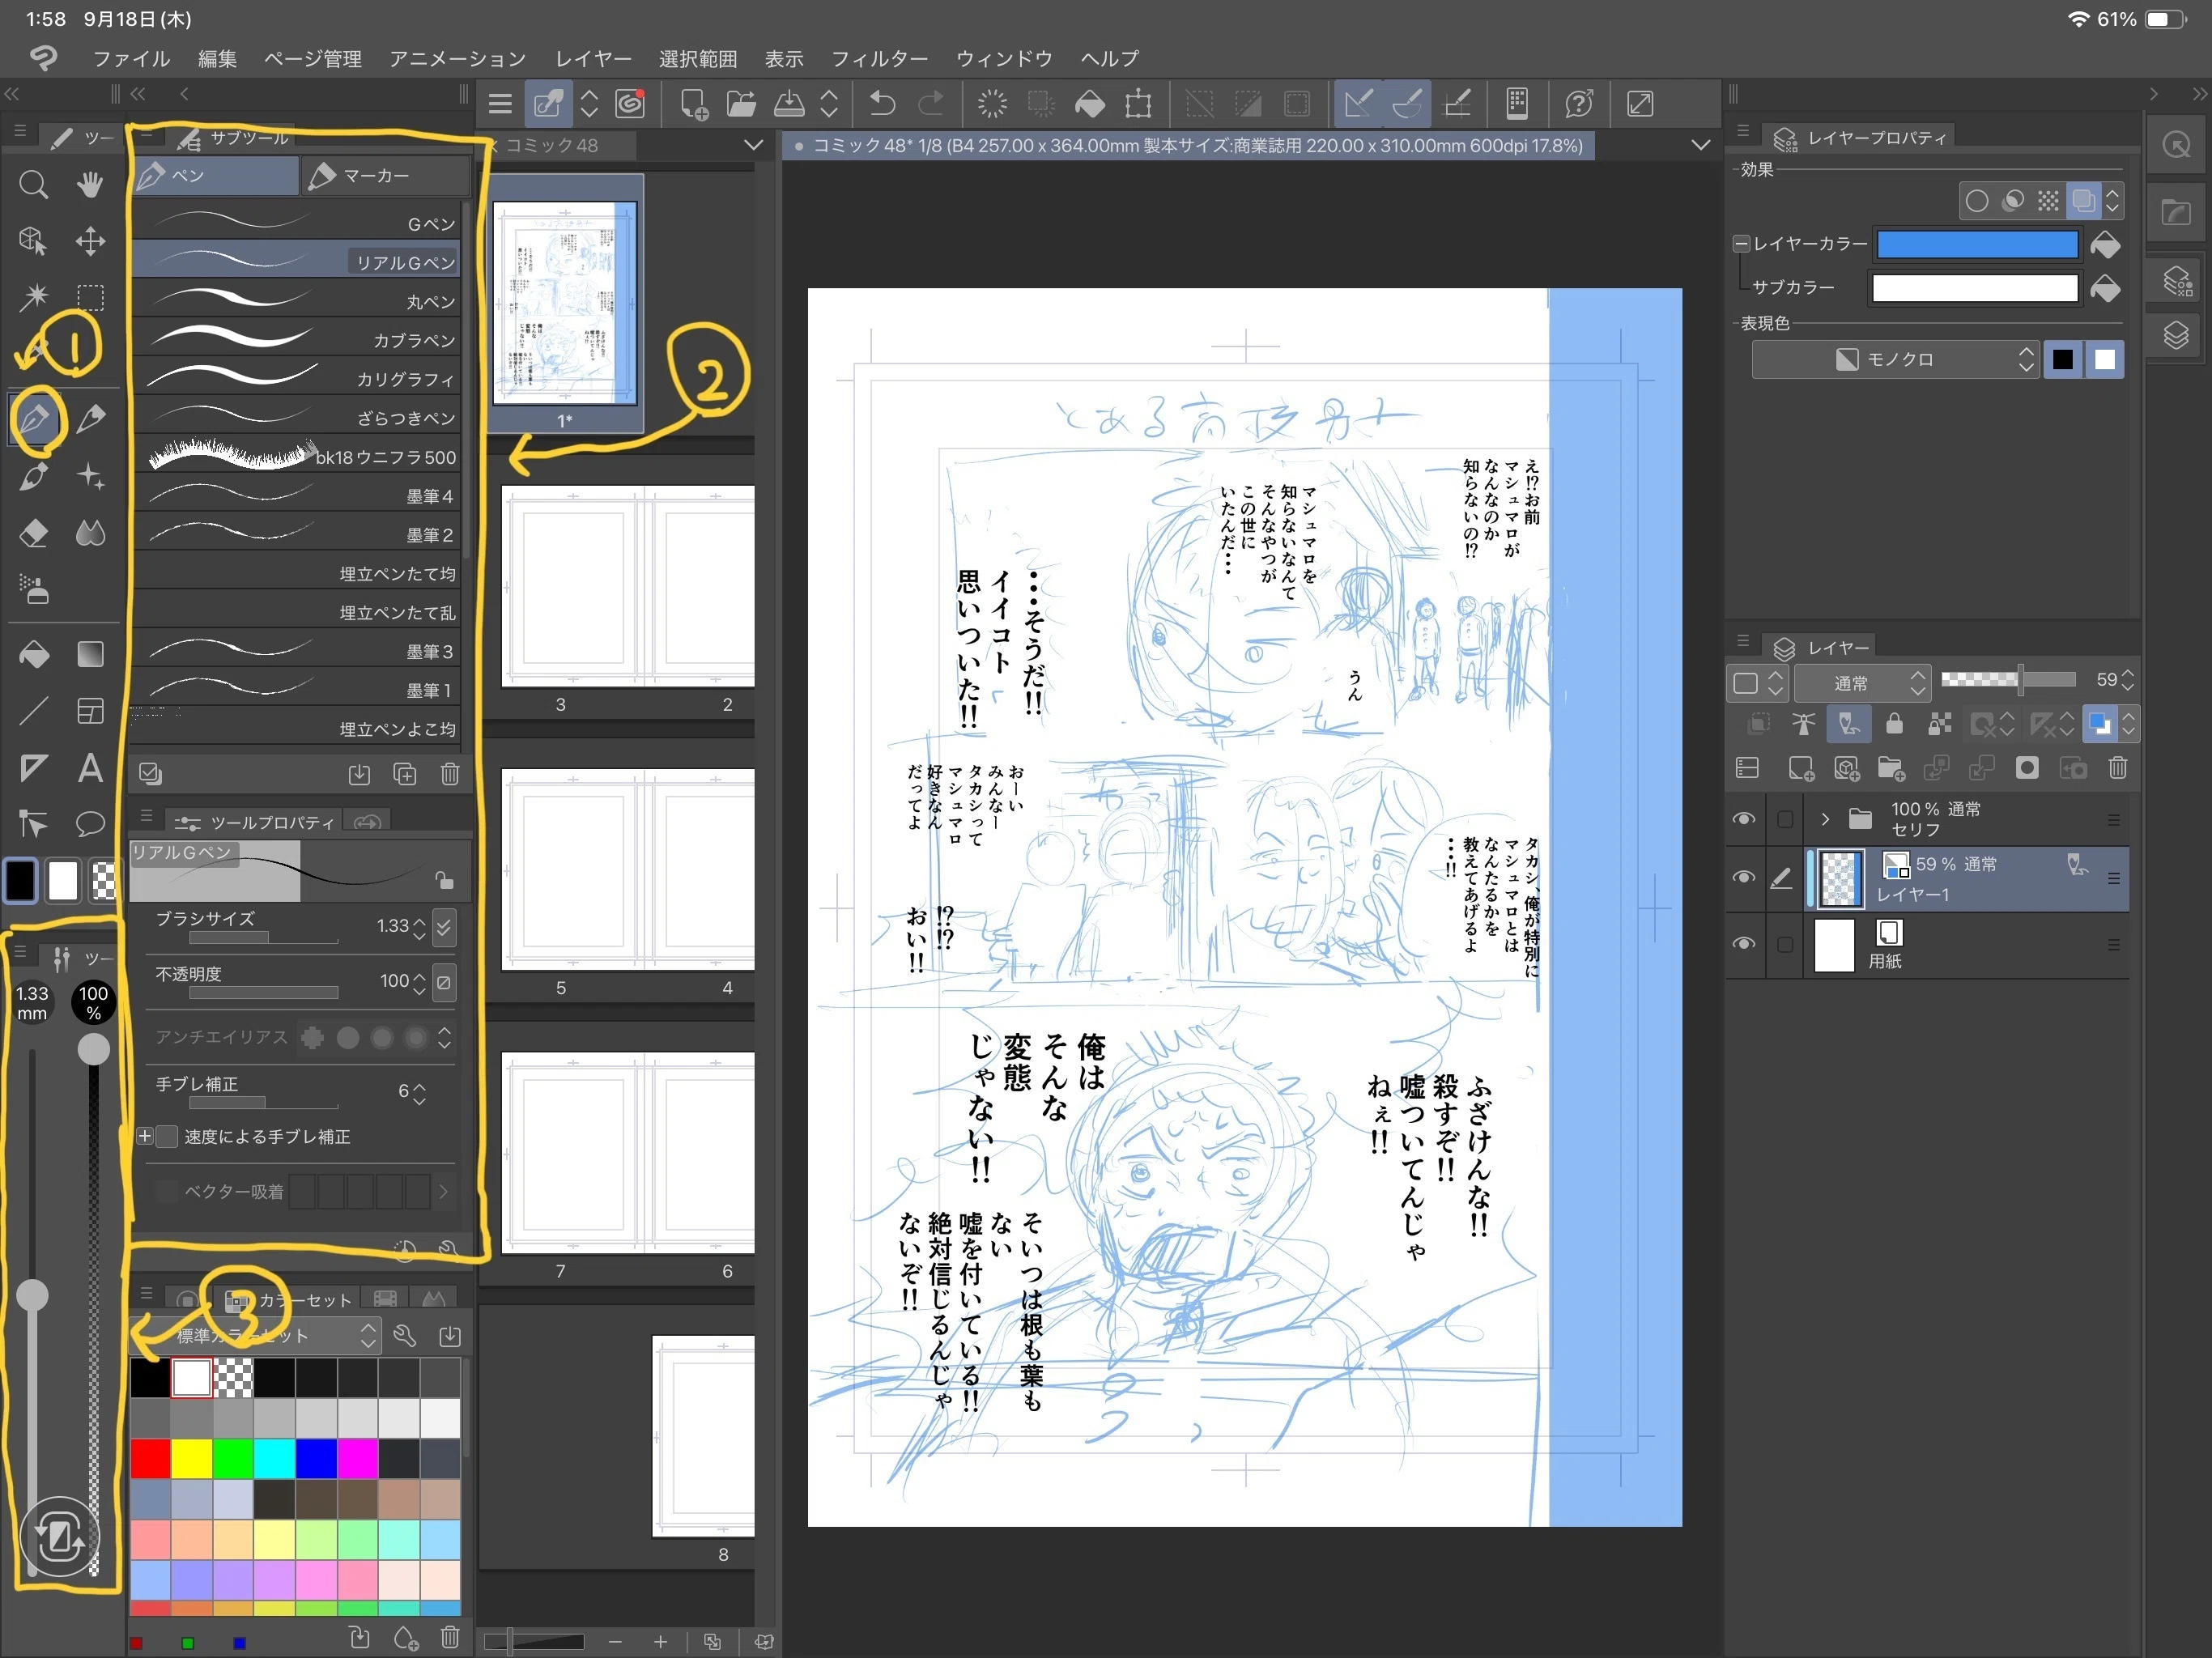Select the bk18ウニフラ500 sub tool
This screenshot has height=1658, width=2212.
coord(296,457)
